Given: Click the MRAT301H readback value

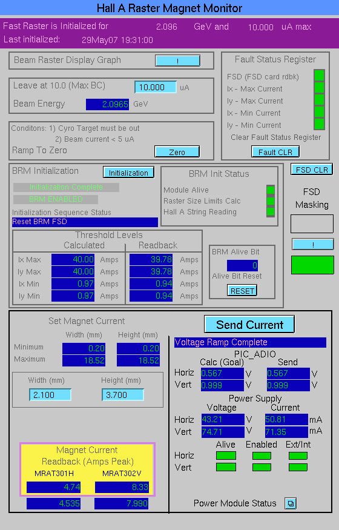Looking at the screenshot, I should [x=54, y=487].
